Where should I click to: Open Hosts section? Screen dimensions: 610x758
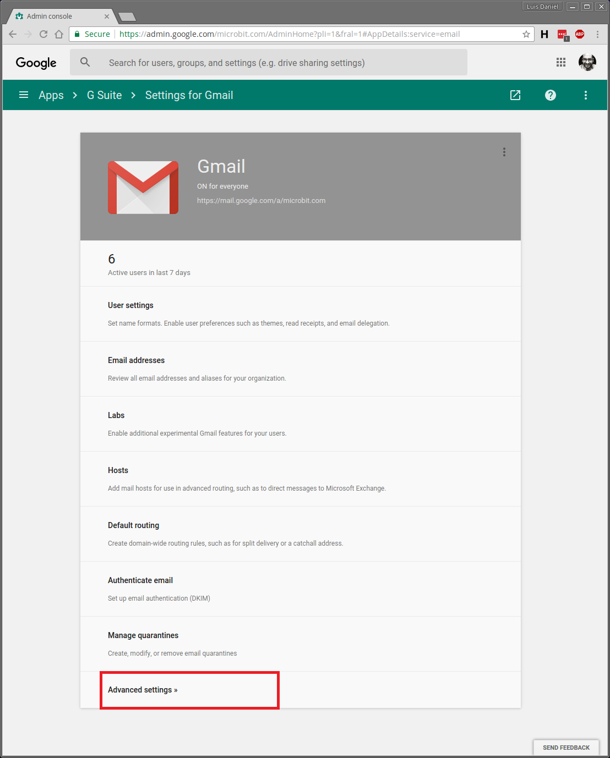(x=301, y=479)
